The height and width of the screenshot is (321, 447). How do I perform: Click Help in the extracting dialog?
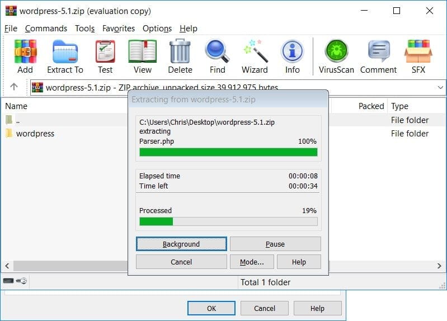coord(299,262)
